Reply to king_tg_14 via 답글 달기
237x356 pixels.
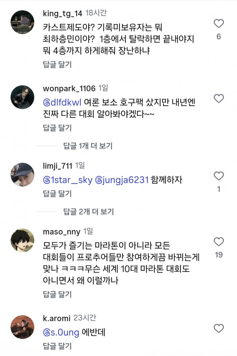click(x=57, y=65)
